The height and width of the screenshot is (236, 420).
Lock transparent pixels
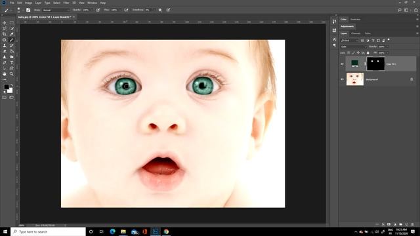tap(348, 52)
